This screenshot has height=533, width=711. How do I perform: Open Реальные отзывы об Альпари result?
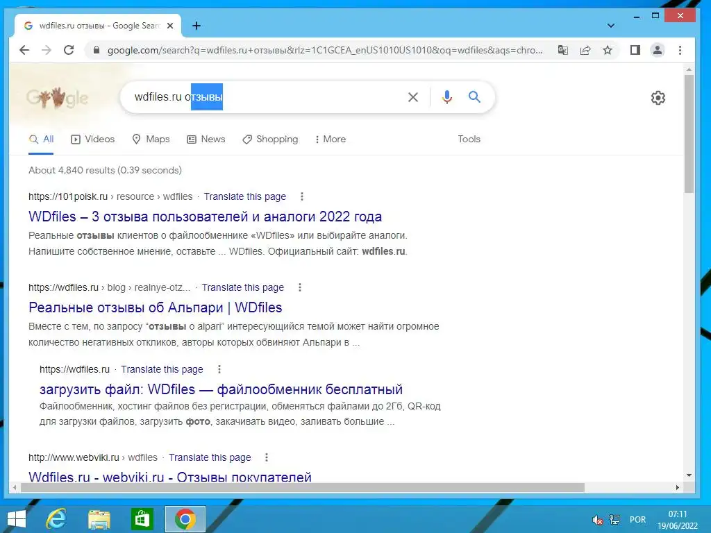pyautogui.click(x=155, y=307)
